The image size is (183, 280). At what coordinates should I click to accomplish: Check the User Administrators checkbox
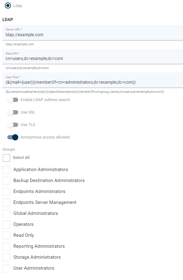point(6,268)
